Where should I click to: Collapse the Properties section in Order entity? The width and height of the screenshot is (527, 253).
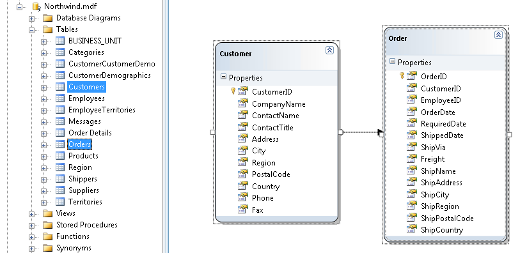(x=392, y=61)
